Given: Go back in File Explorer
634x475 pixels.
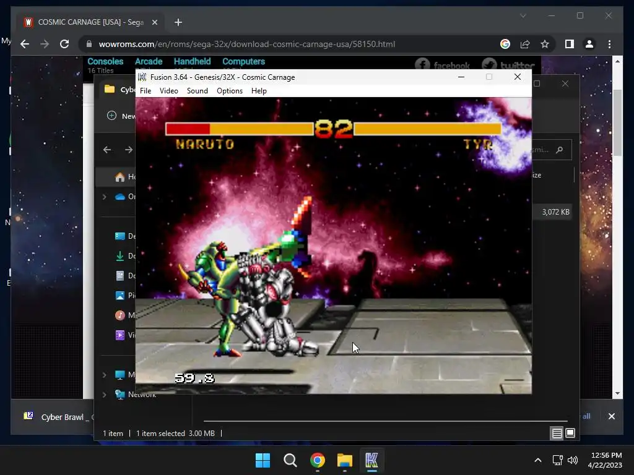Looking at the screenshot, I should coord(107,150).
